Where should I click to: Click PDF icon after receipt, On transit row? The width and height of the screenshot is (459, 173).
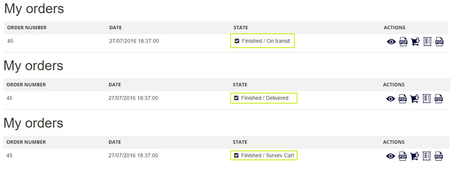[x=439, y=42]
